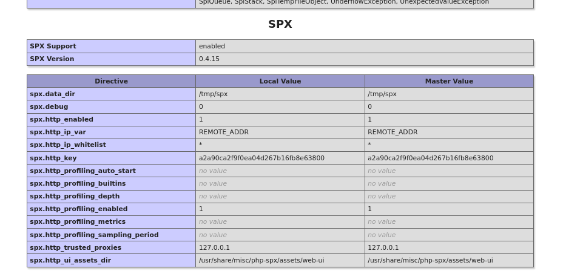Select the spx.http_ui_assets_dir directive name
Screen dimensions: 583x271
pos(70,260)
